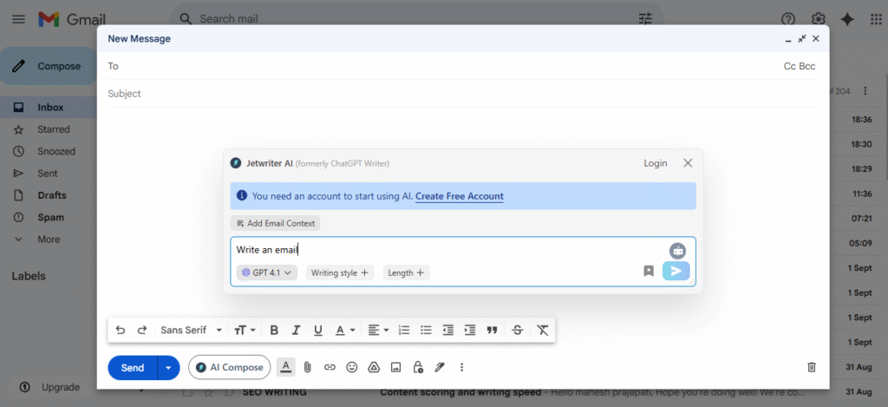Click the insert photo icon
This screenshot has height=407, width=888.
(x=395, y=367)
